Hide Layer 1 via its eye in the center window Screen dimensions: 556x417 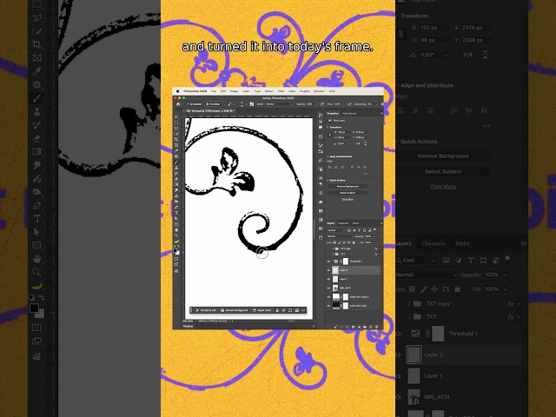(328, 279)
